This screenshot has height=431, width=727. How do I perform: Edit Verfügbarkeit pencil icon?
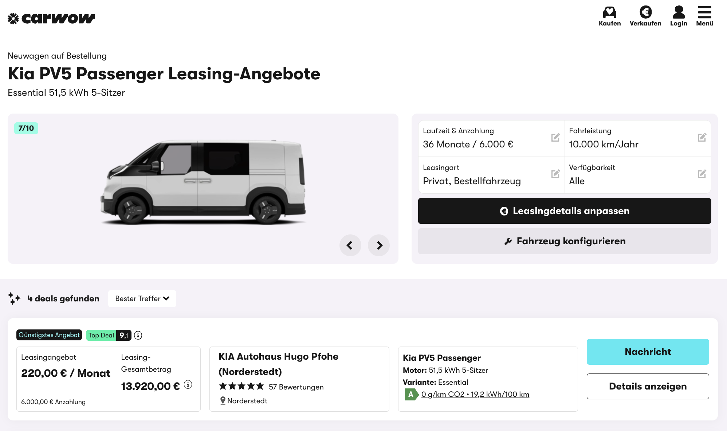[x=702, y=174]
